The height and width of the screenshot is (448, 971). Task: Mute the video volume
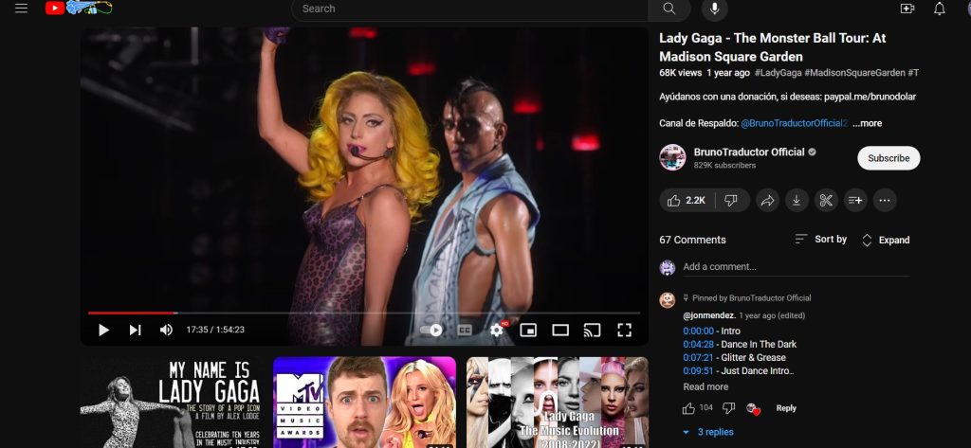click(166, 330)
